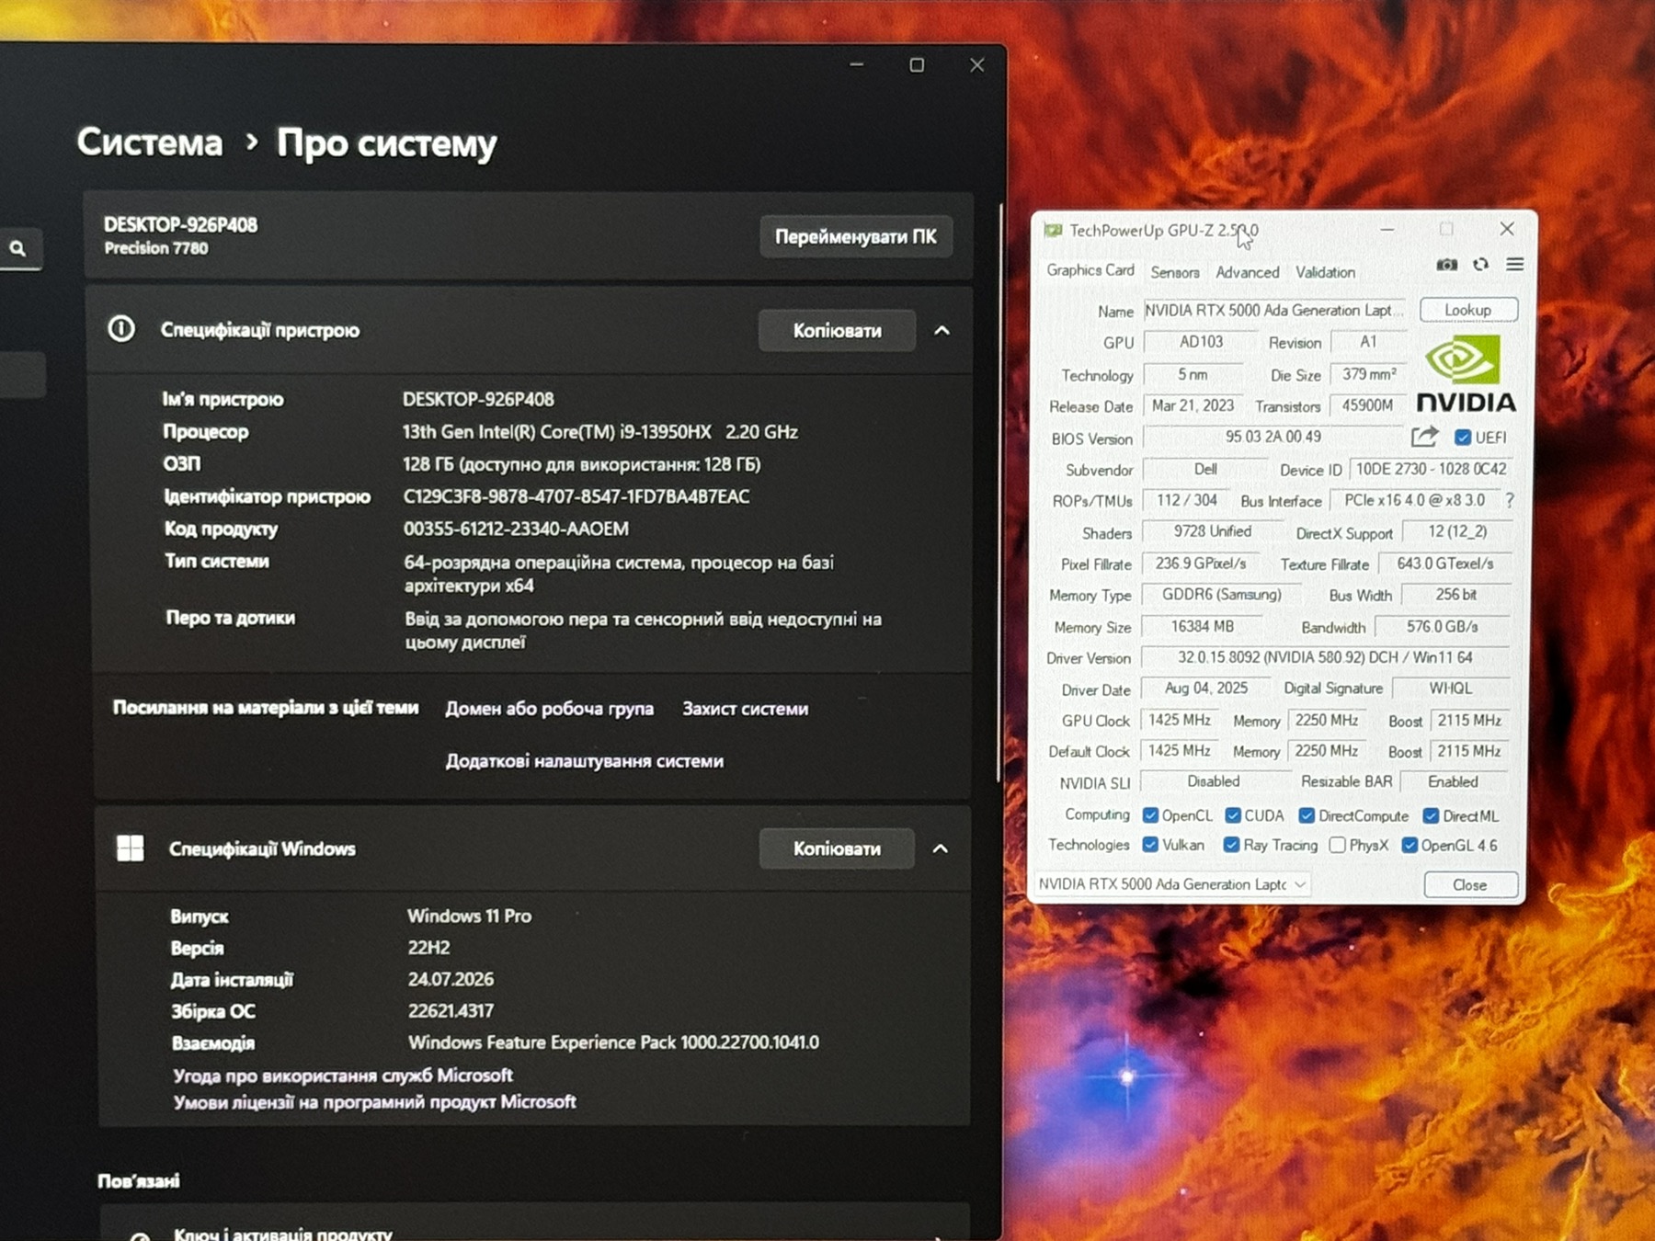The width and height of the screenshot is (1655, 1241).
Task: Click the BIOS share/export arrow icon
Action: (x=1424, y=437)
